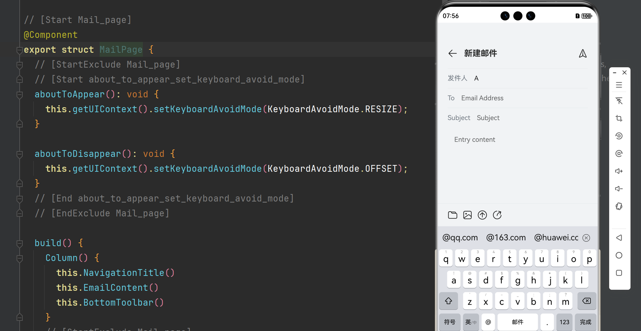Toggle the 英/中 language key
Image resolution: width=641 pixels, height=331 pixels.
pos(471,322)
